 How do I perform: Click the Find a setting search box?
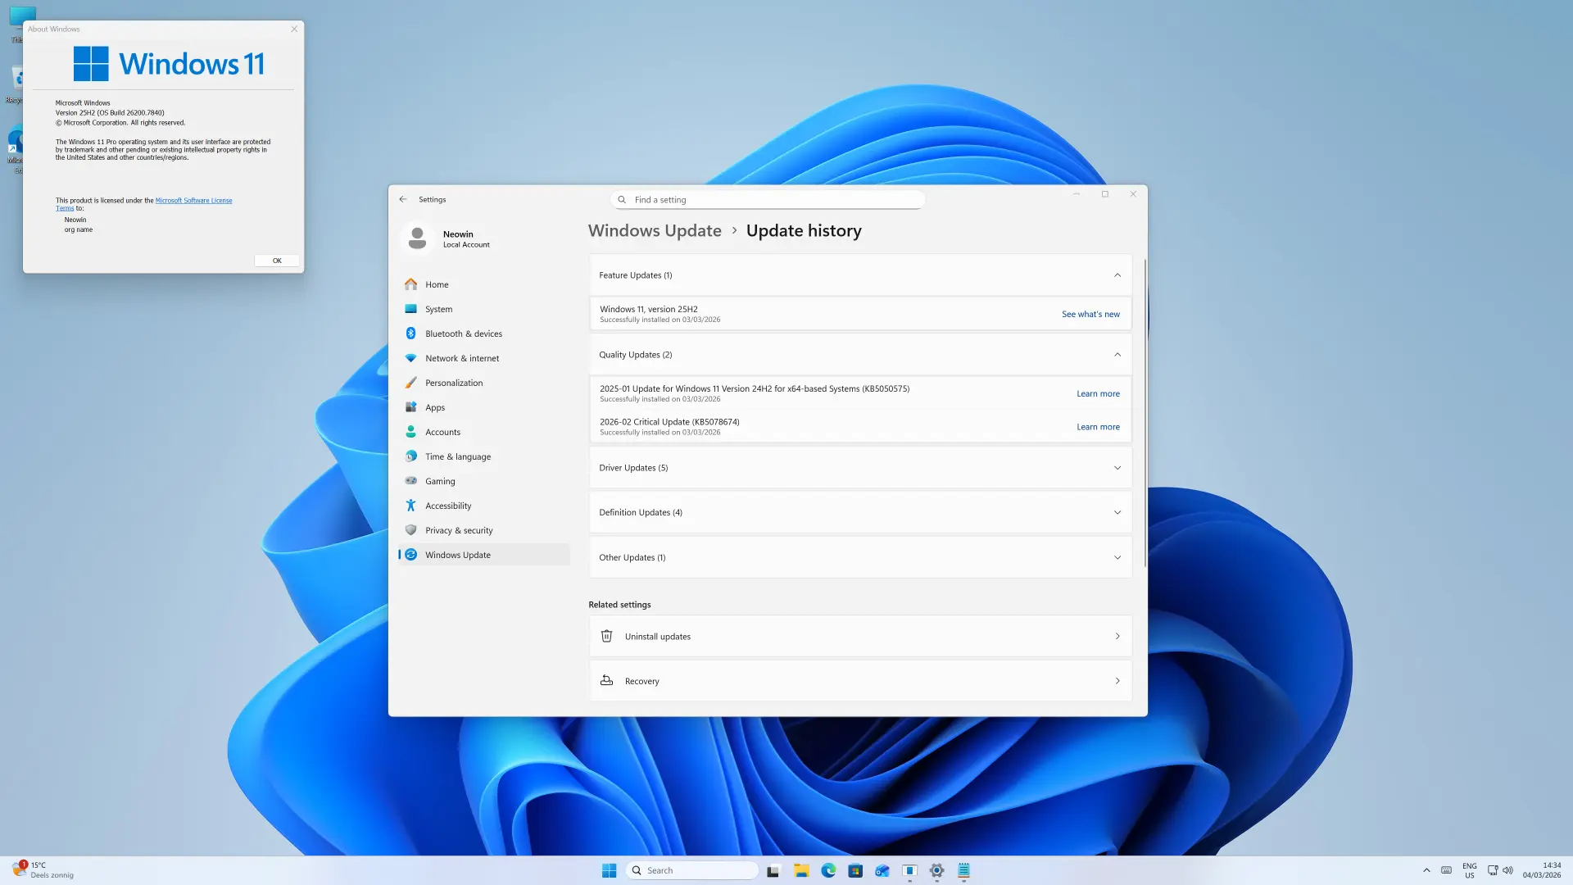768,199
